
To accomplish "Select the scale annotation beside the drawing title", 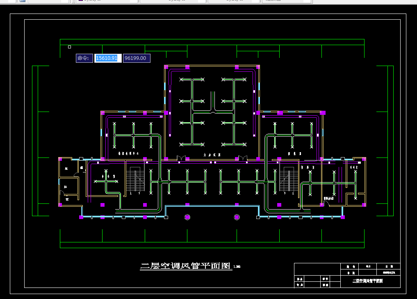I will pyautogui.click(x=237, y=267).
